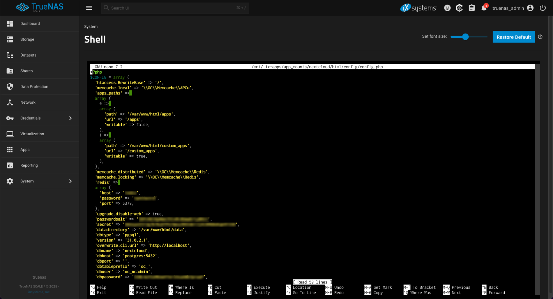Open the Network menu item

tap(39, 103)
